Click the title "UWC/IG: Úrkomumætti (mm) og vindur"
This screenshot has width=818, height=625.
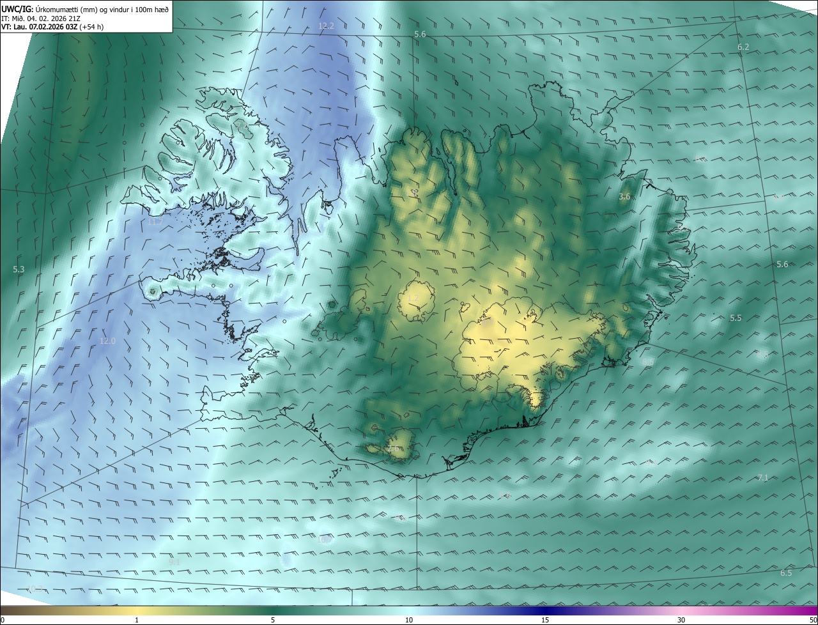click(85, 8)
